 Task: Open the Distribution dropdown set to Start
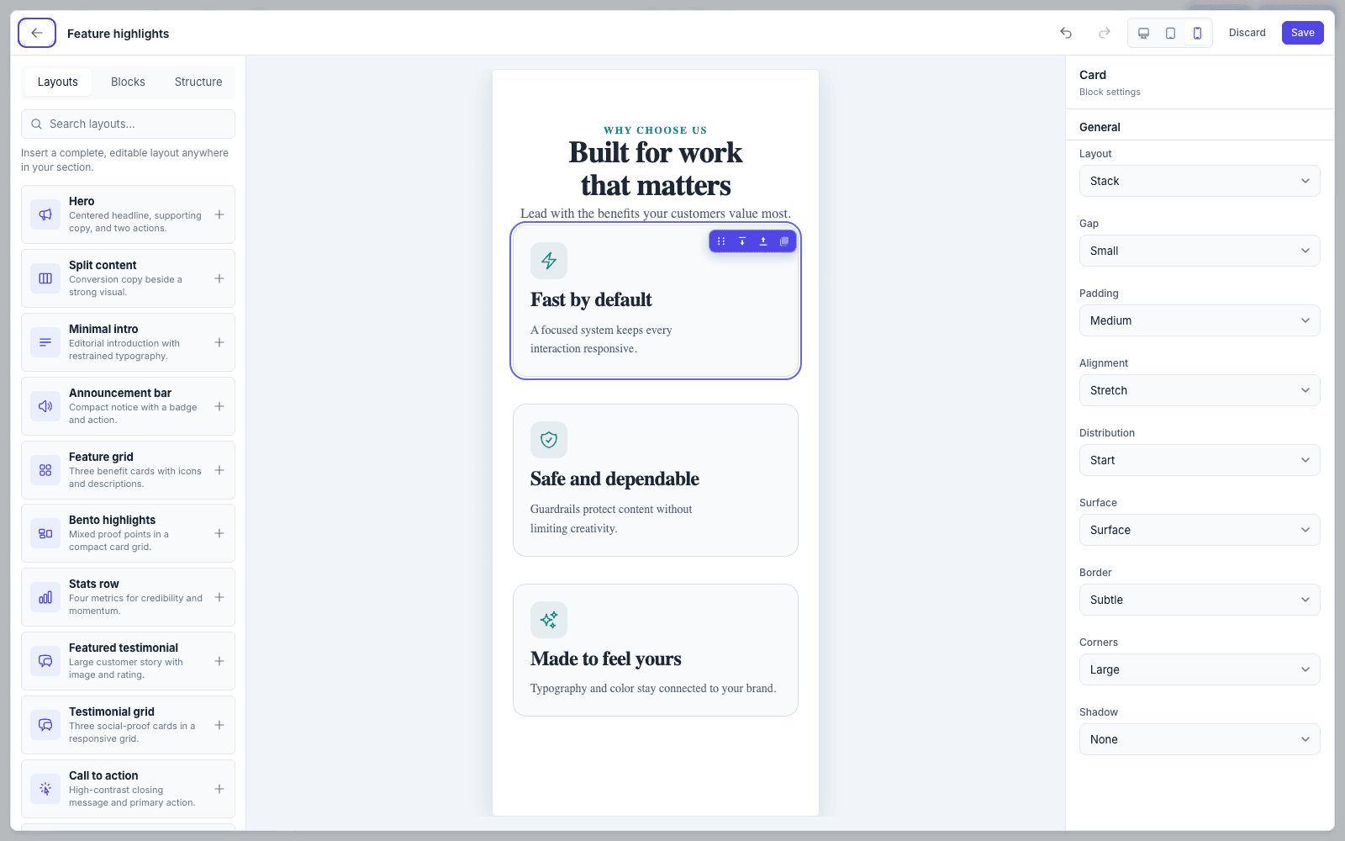[x=1200, y=460]
